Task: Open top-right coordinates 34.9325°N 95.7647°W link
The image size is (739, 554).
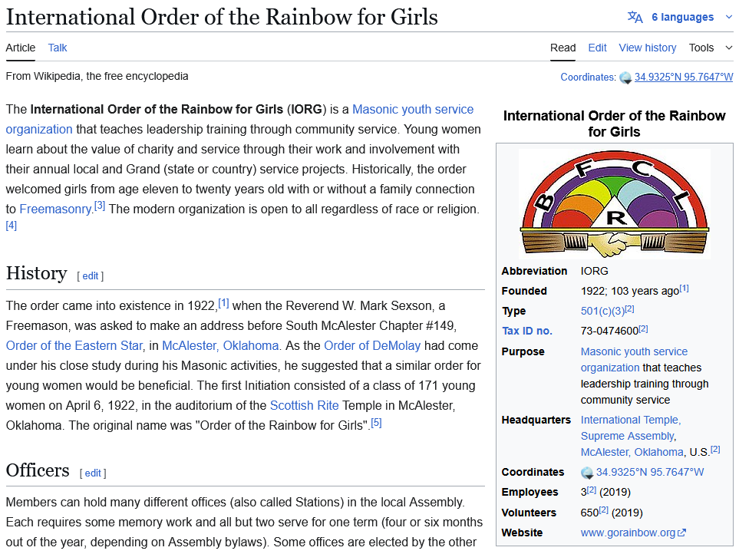Action: [684, 77]
